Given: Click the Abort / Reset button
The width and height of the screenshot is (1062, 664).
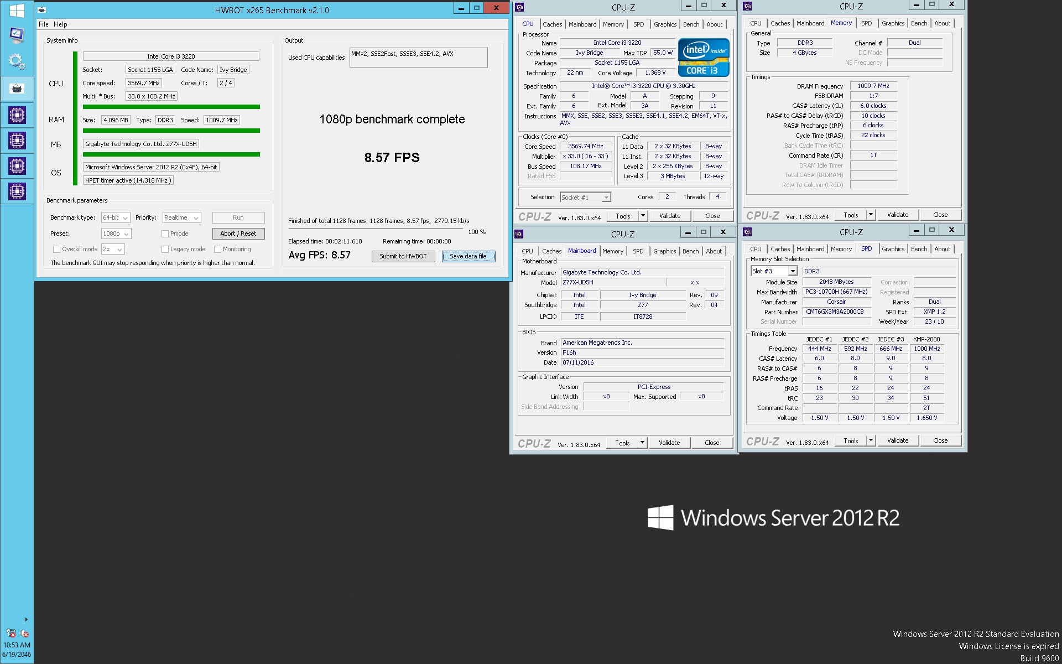Looking at the screenshot, I should point(238,234).
